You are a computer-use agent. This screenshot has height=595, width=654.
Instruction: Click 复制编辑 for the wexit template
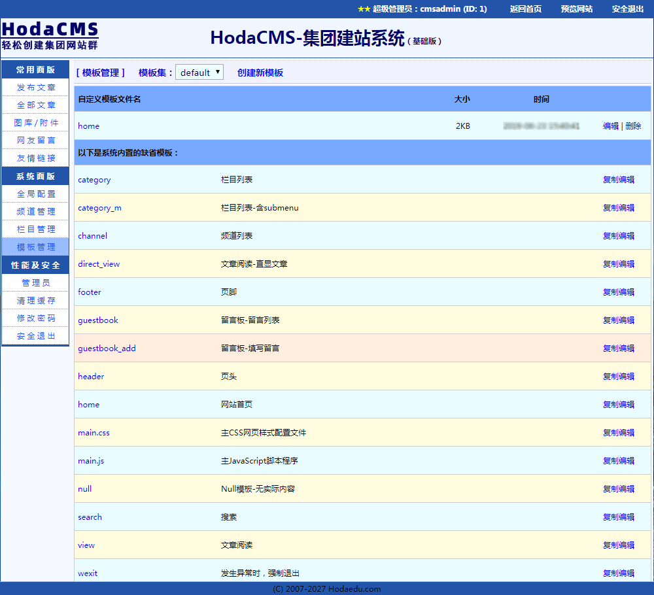pos(619,573)
